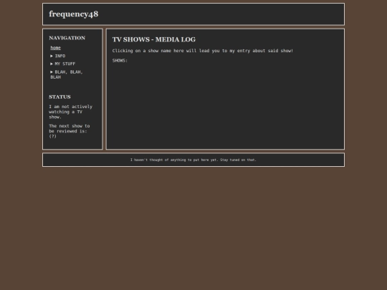Click the STATUS sidebar heading
The width and height of the screenshot is (387, 290).
59,97
